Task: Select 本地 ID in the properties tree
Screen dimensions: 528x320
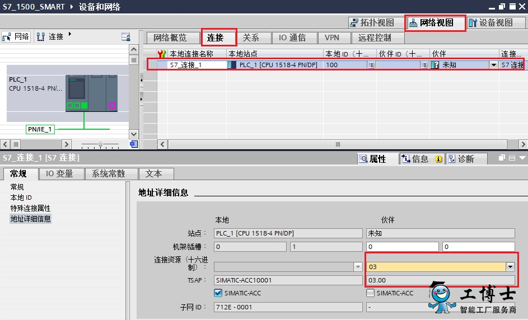Action: coord(21,198)
